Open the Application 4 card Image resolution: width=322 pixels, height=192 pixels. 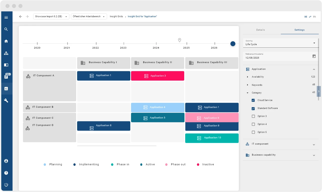coord(158,107)
